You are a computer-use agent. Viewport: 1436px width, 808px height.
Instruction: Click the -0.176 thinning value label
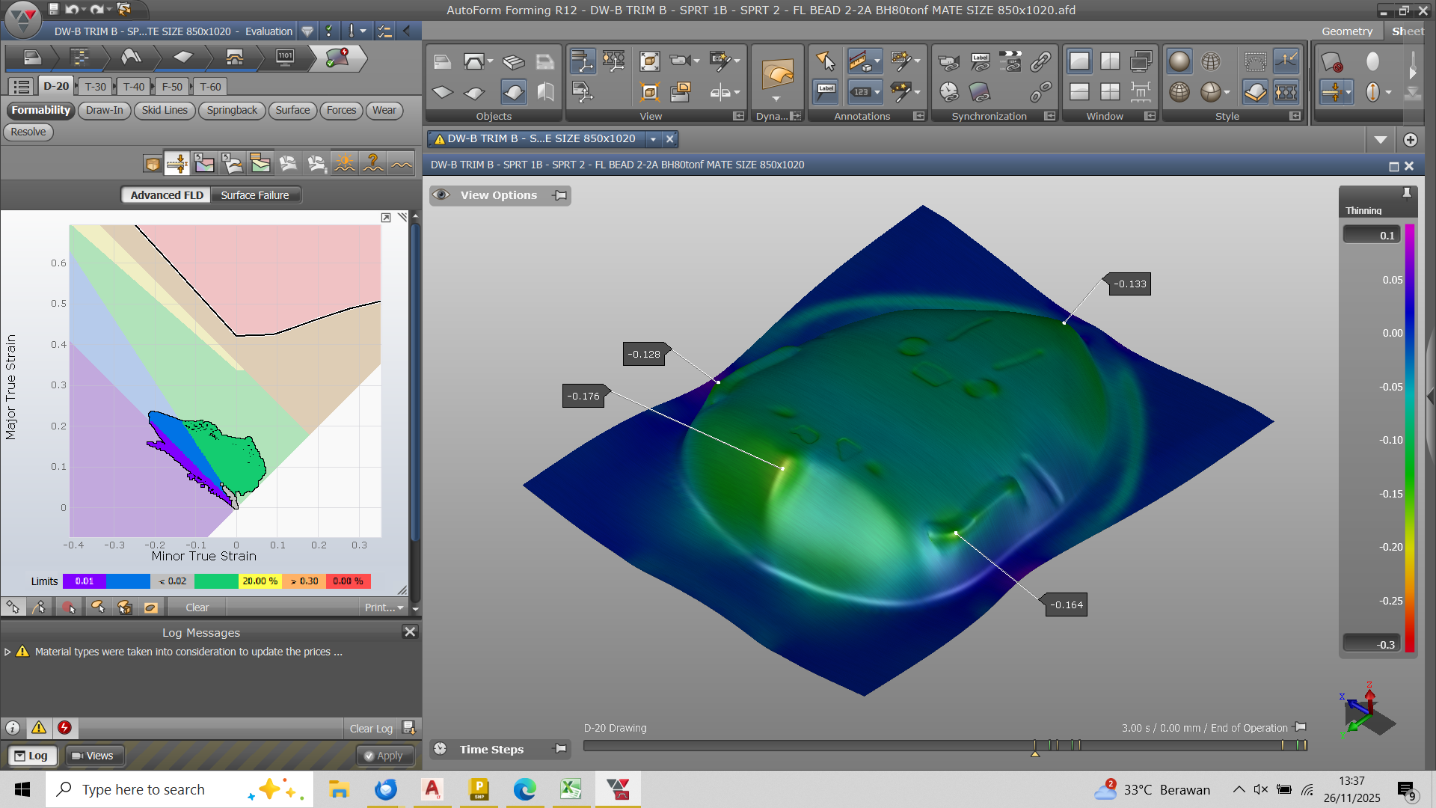coord(583,396)
